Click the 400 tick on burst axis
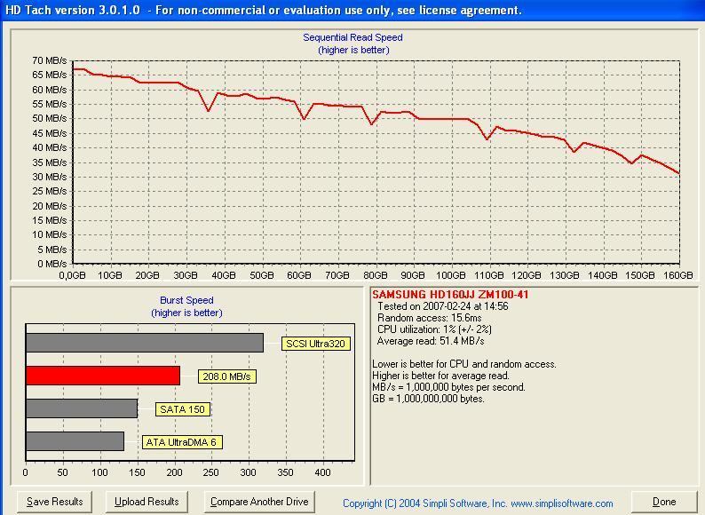The image size is (705, 515). (323, 472)
